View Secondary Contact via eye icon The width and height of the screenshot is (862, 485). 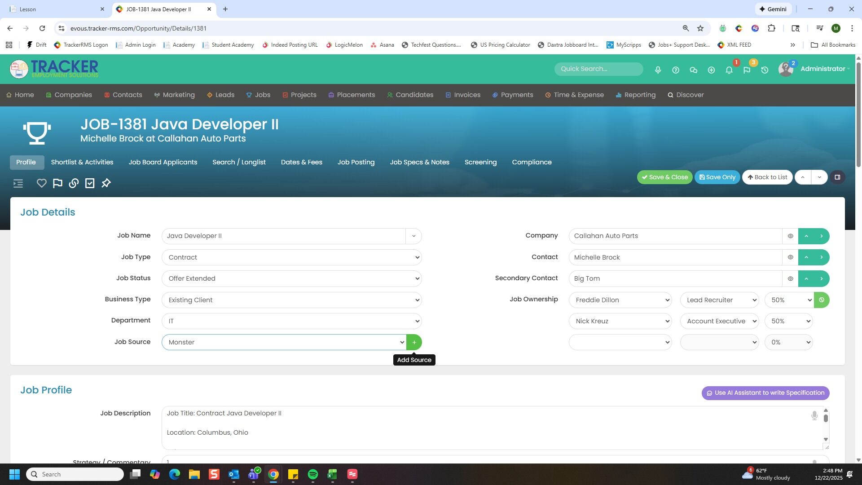coord(790,278)
